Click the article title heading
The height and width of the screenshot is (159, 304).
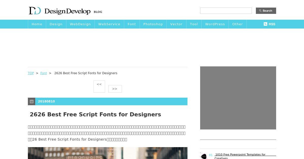(x=95, y=114)
